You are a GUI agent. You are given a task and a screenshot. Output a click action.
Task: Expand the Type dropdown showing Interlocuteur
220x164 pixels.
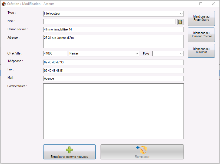[113, 13]
